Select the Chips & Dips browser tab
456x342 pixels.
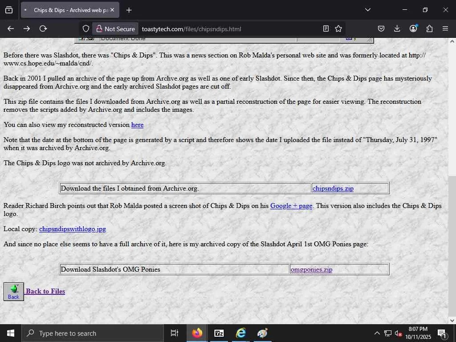pos(70,10)
